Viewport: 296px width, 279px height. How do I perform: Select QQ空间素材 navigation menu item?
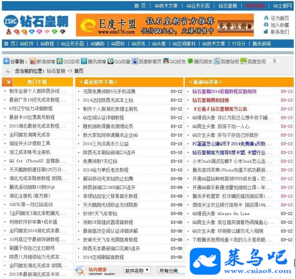pyautogui.click(x=184, y=44)
